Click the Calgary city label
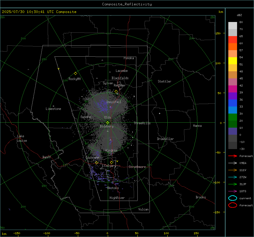This screenshot has height=237, width=254. point(110,166)
